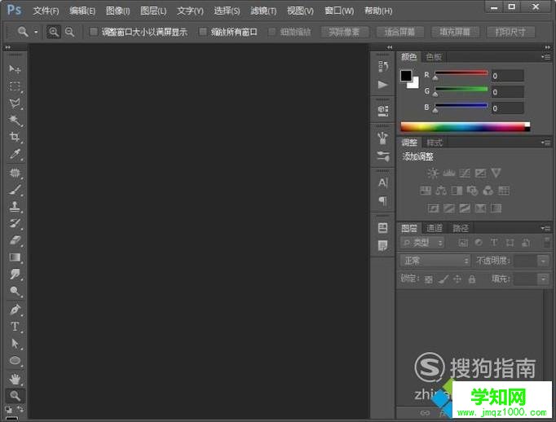
Task: Open the 文件(F) menu
Action: [46, 11]
